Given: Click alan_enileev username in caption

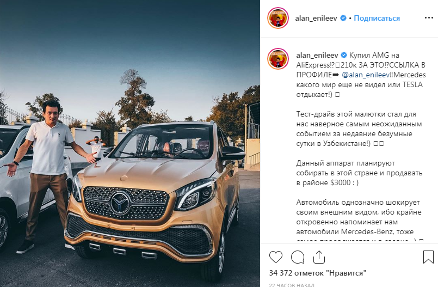Looking at the screenshot, I should (x=317, y=56).
